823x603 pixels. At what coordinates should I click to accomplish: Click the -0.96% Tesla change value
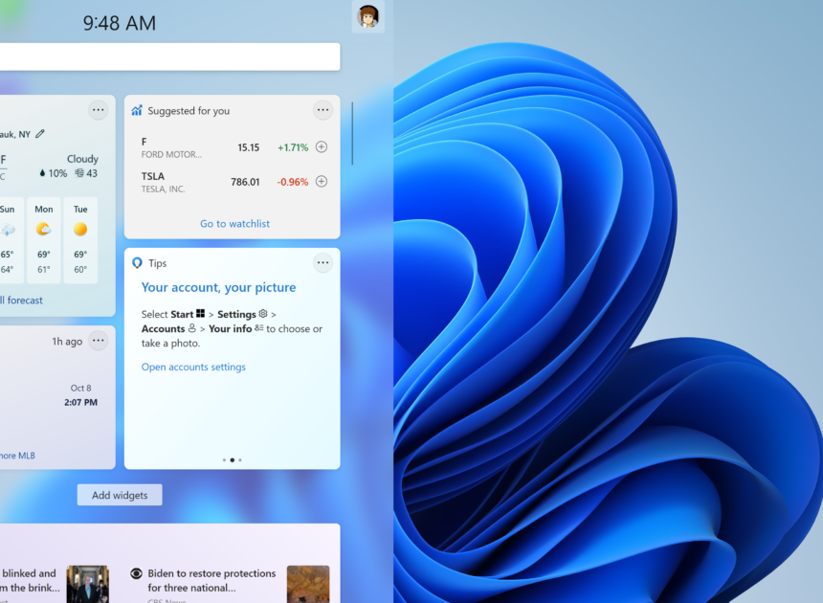click(x=292, y=182)
